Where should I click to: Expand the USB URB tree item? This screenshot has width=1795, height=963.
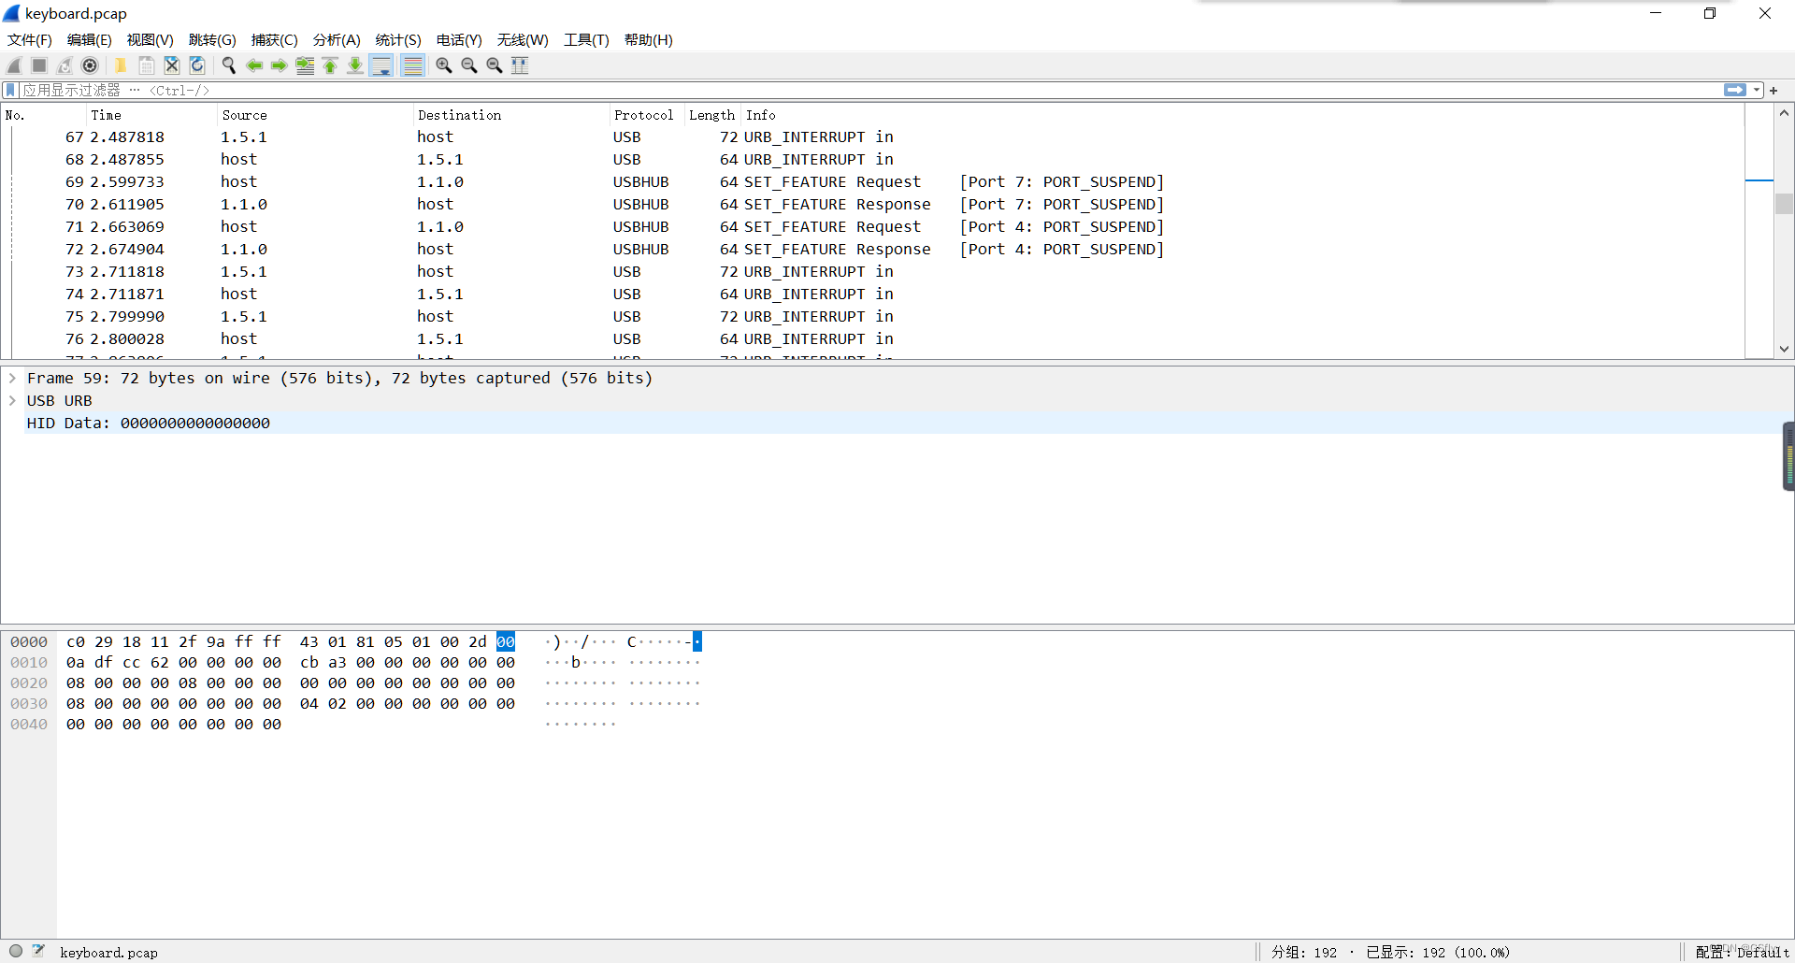pos(13,400)
